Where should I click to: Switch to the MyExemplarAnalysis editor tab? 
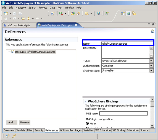point(19,25)
